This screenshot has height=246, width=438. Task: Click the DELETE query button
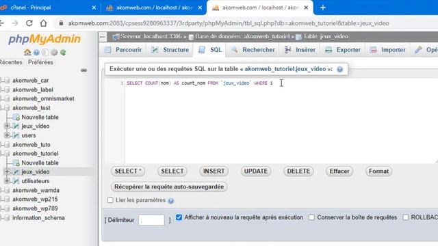tap(298, 171)
